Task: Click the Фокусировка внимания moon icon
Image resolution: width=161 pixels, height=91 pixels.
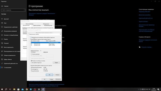Action: point(2,31)
